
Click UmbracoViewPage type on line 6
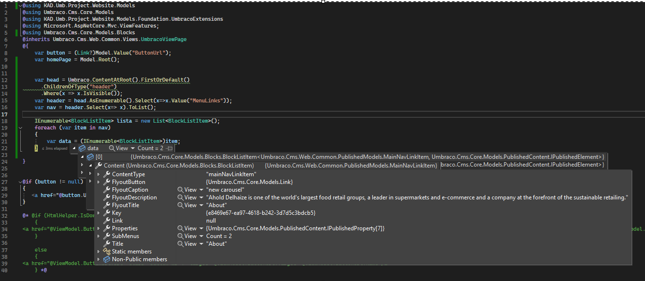tap(163, 39)
